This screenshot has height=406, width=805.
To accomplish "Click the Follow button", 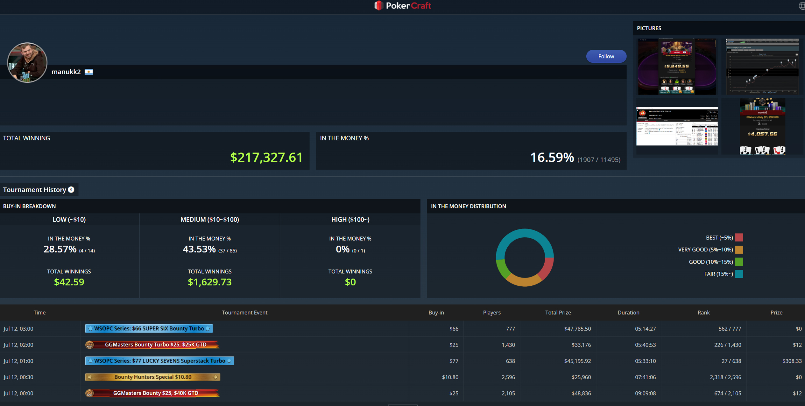I will (x=606, y=56).
